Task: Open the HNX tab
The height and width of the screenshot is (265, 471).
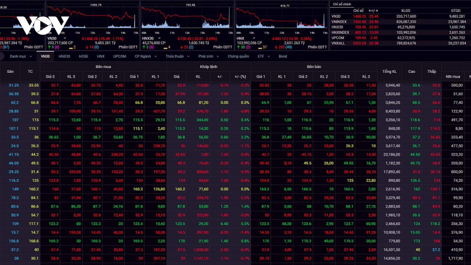Action: click(x=101, y=56)
